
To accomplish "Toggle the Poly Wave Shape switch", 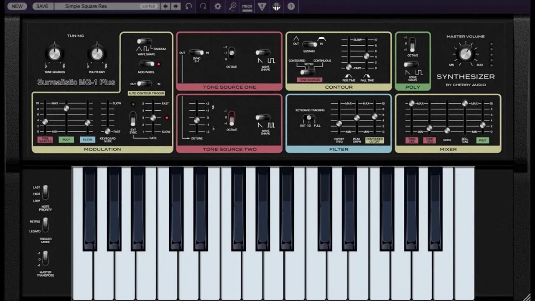I will click(x=411, y=64).
